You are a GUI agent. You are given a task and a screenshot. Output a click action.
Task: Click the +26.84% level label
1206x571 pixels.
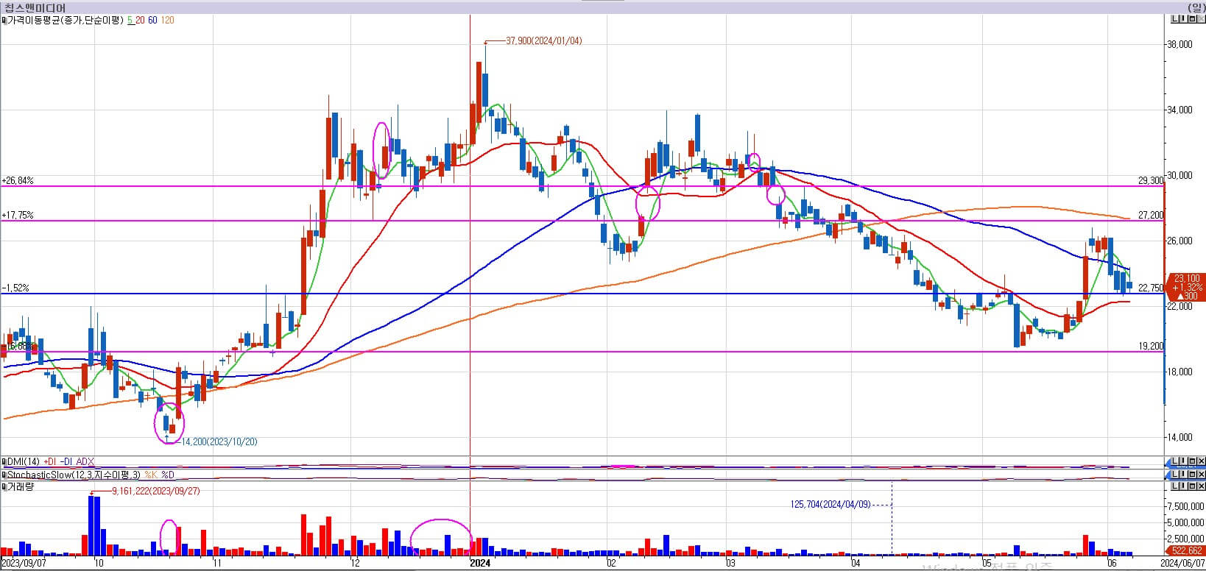(18, 180)
